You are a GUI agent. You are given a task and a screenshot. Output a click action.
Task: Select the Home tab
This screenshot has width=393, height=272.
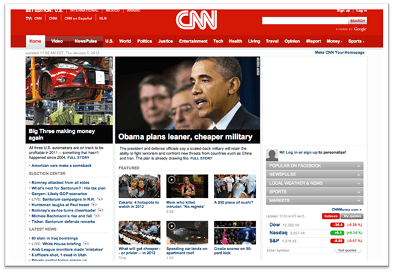pos(35,41)
